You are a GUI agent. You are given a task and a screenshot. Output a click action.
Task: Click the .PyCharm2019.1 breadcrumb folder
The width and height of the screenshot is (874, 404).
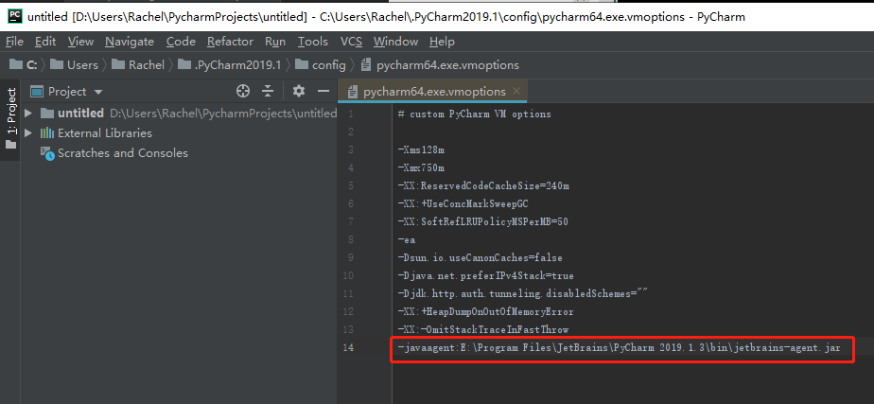pyautogui.click(x=229, y=65)
